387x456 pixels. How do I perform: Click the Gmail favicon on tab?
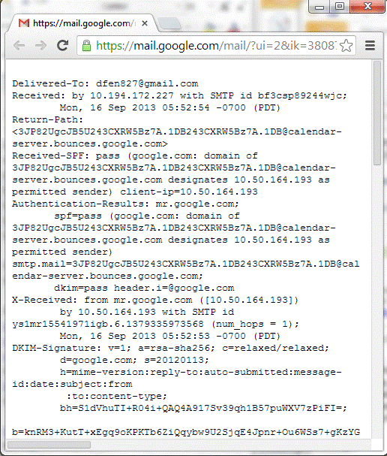(24, 23)
